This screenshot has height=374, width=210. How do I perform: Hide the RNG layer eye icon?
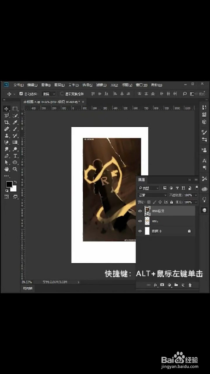(140, 221)
